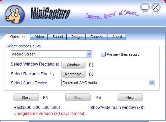Switch to the Convert tab
Viewport: 166px width, 122px height.
click(x=97, y=37)
